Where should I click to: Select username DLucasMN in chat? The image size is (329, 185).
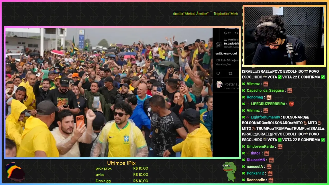pyautogui.click(x=256, y=160)
